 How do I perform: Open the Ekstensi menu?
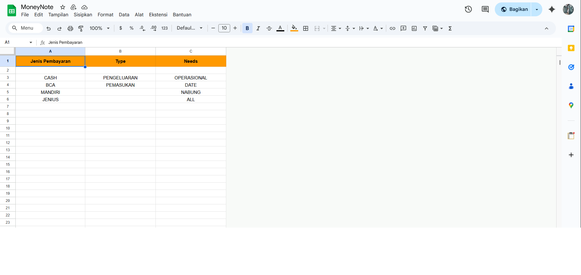[158, 15]
